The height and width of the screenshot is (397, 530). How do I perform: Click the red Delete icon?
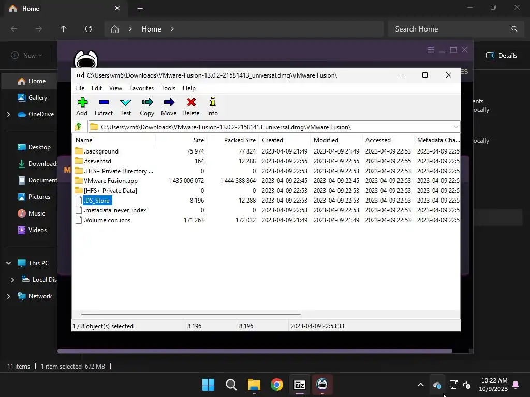pyautogui.click(x=191, y=106)
